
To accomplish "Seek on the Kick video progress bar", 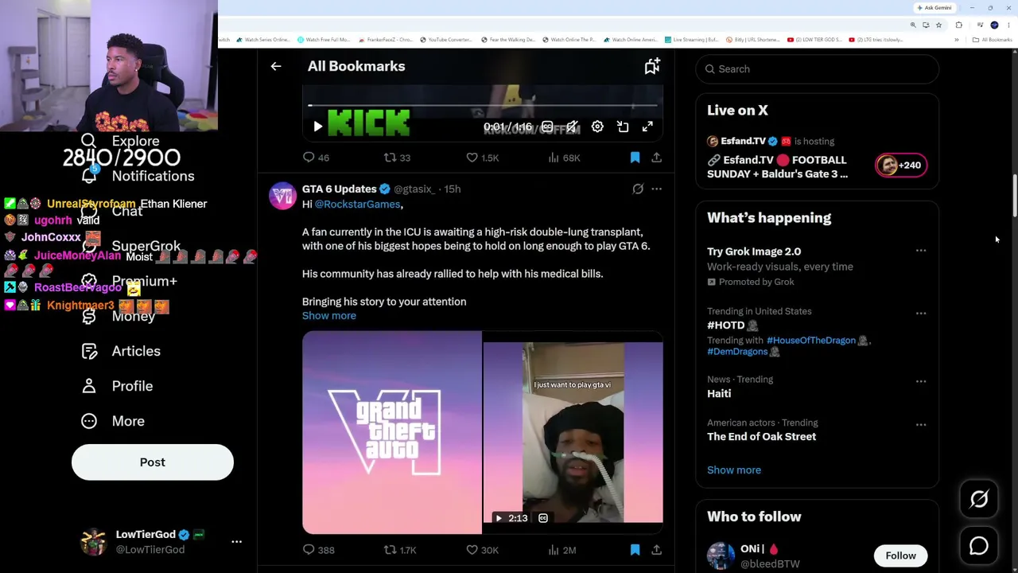I will (x=483, y=105).
